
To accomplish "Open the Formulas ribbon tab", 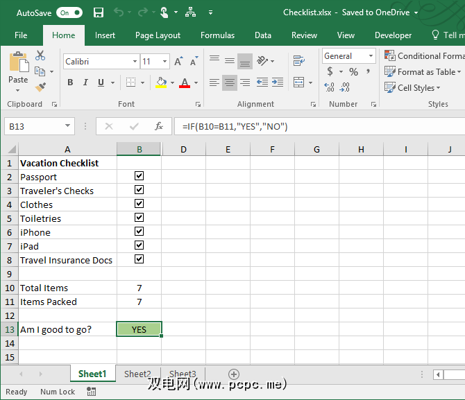I will [x=217, y=35].
